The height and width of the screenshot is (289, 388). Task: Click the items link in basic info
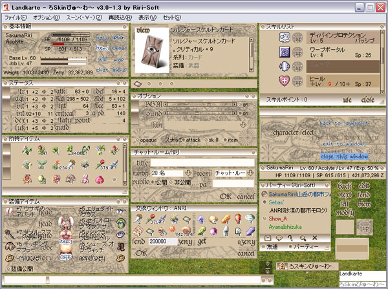(x=102, y=48)
